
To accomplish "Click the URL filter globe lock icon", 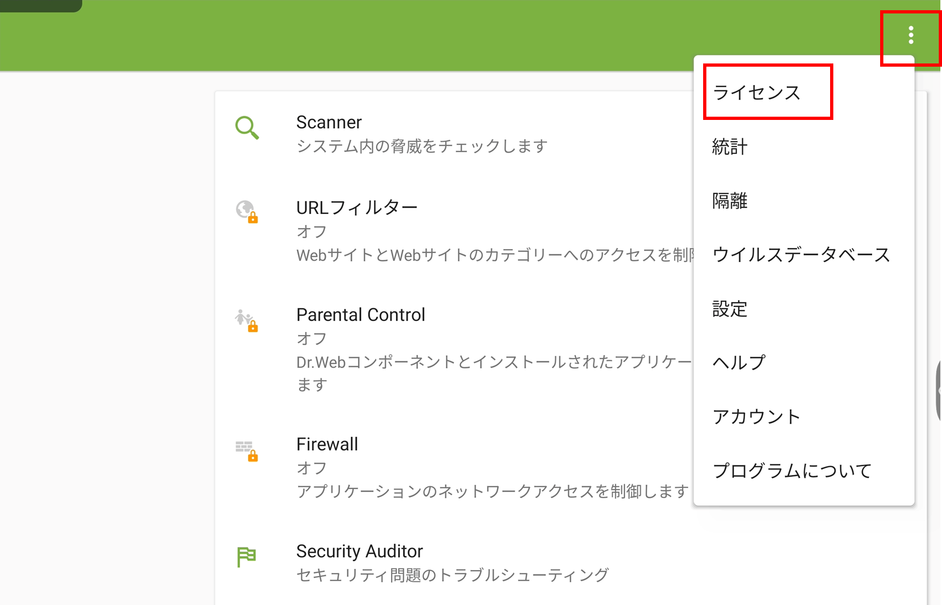I will (247, 211).
